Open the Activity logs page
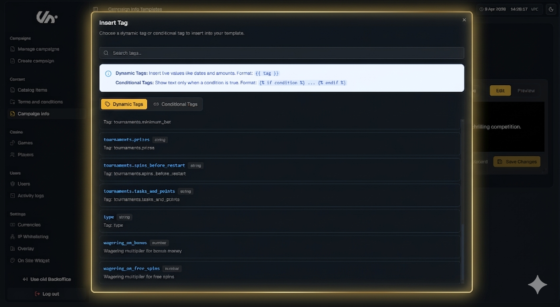 (x=30, y=196)
